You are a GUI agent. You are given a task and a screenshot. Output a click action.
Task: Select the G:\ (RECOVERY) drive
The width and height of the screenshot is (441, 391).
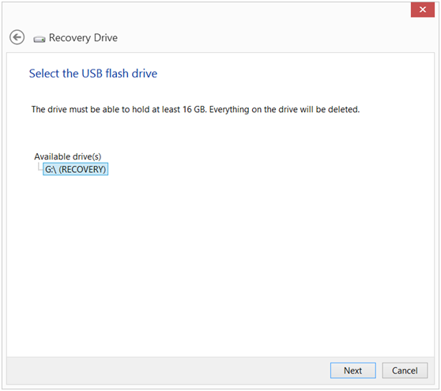[x=75, y=169]
